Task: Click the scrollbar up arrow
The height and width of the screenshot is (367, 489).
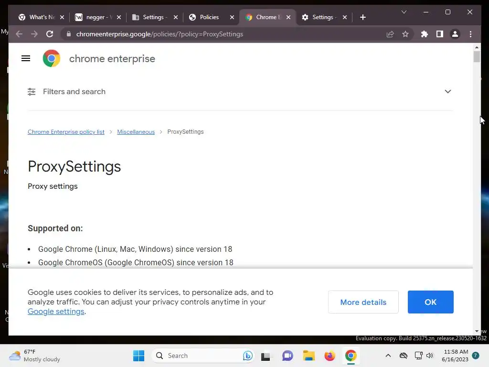Action: [x=477, y=47]
